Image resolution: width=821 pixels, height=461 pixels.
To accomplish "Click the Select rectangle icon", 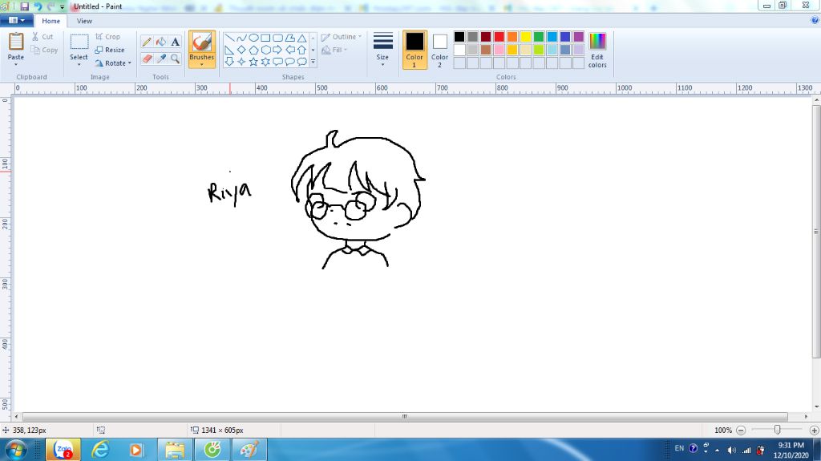I will click(x=79, y=42).
